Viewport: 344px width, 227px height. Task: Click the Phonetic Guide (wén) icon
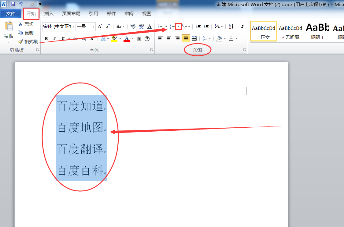[141, 27]
